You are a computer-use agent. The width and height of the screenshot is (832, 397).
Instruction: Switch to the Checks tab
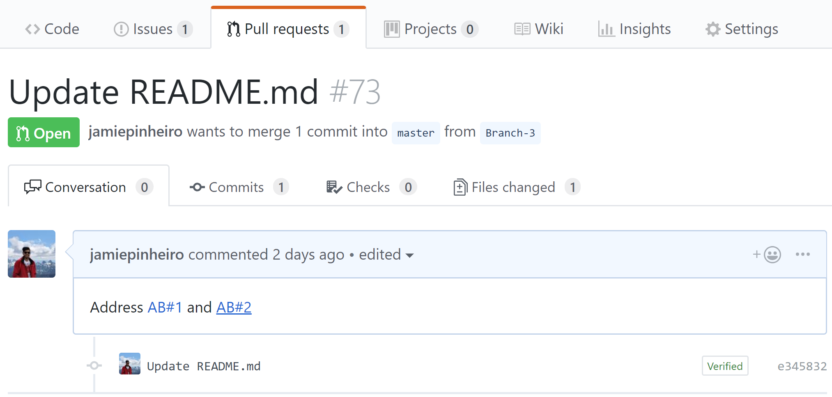tap(368, 187)
